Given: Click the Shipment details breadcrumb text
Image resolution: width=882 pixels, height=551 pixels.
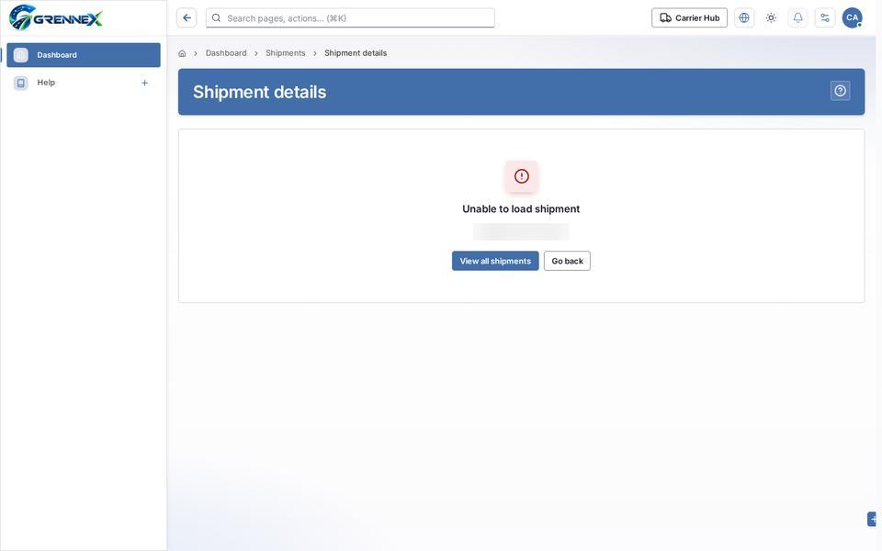Looking at the screenshot, I should [x=356, y=53].
